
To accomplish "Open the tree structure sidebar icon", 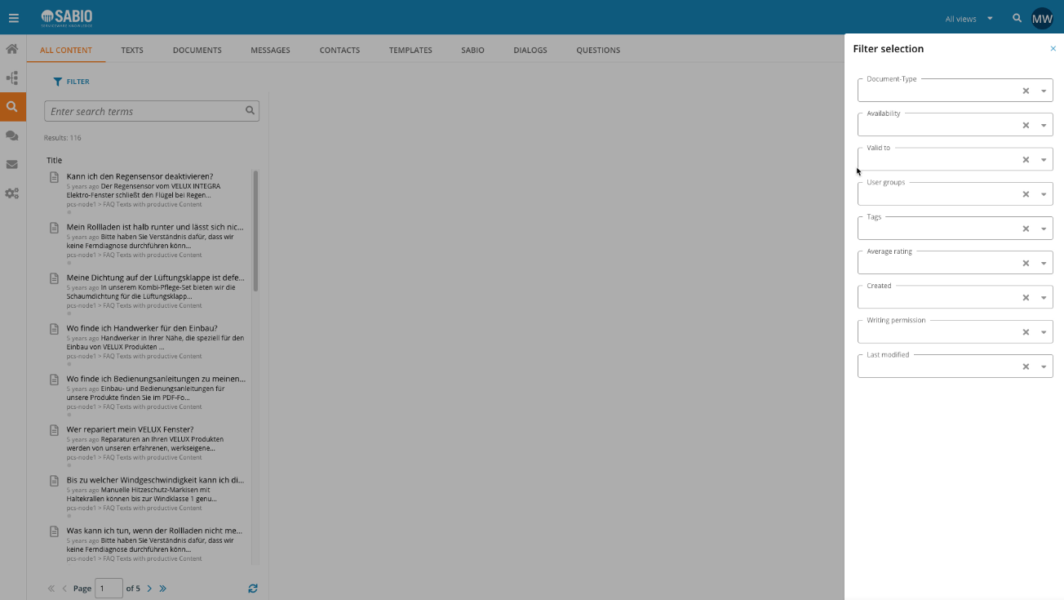I will (12, 78).
